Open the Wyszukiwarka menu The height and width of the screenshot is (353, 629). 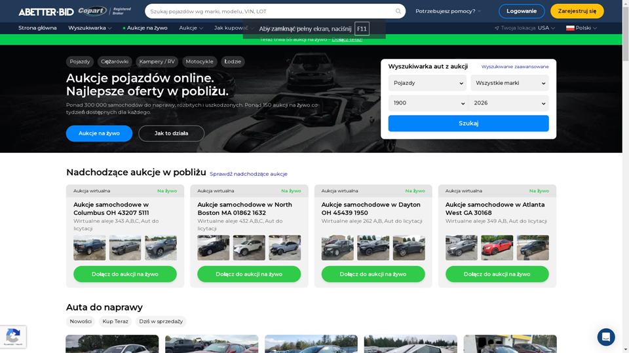click(x=90, y=28)
